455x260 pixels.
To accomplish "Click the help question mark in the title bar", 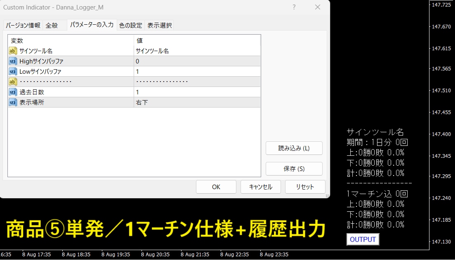I will click(294, 7).
